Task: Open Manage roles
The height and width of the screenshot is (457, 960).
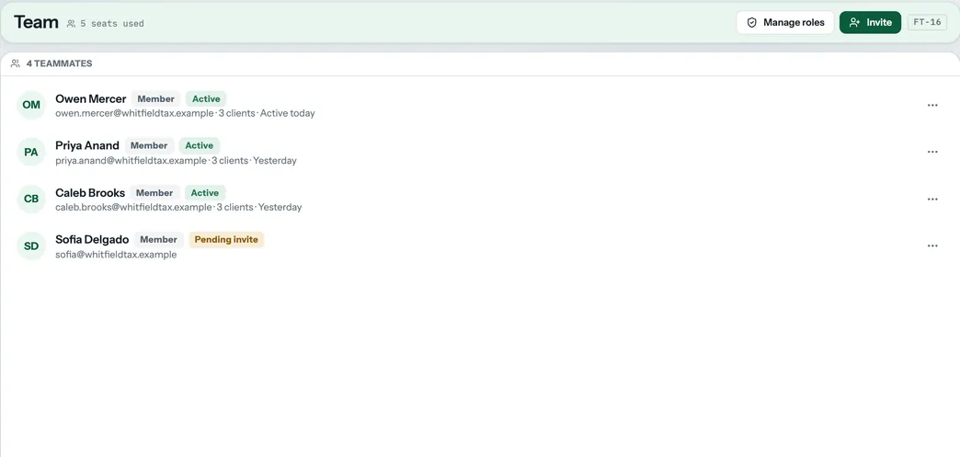Action: (x=785, y=23)
